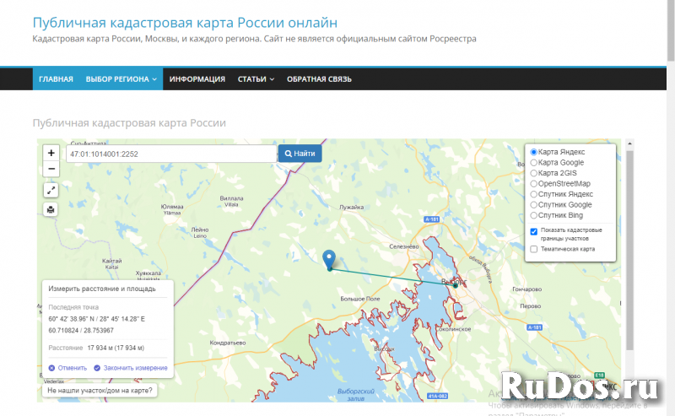Click the A-181 road shield near Лужайка
The width and height of the screenshot is (675, 416).
432,219
